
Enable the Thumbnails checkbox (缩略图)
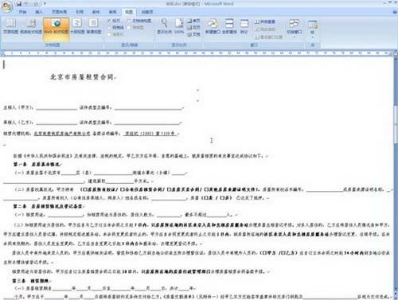[x=135, y=28]
